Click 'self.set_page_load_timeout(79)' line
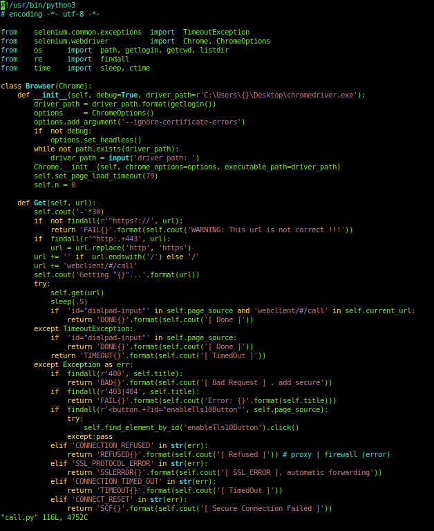The image size is (434, 531). click(x=96, y=176)
